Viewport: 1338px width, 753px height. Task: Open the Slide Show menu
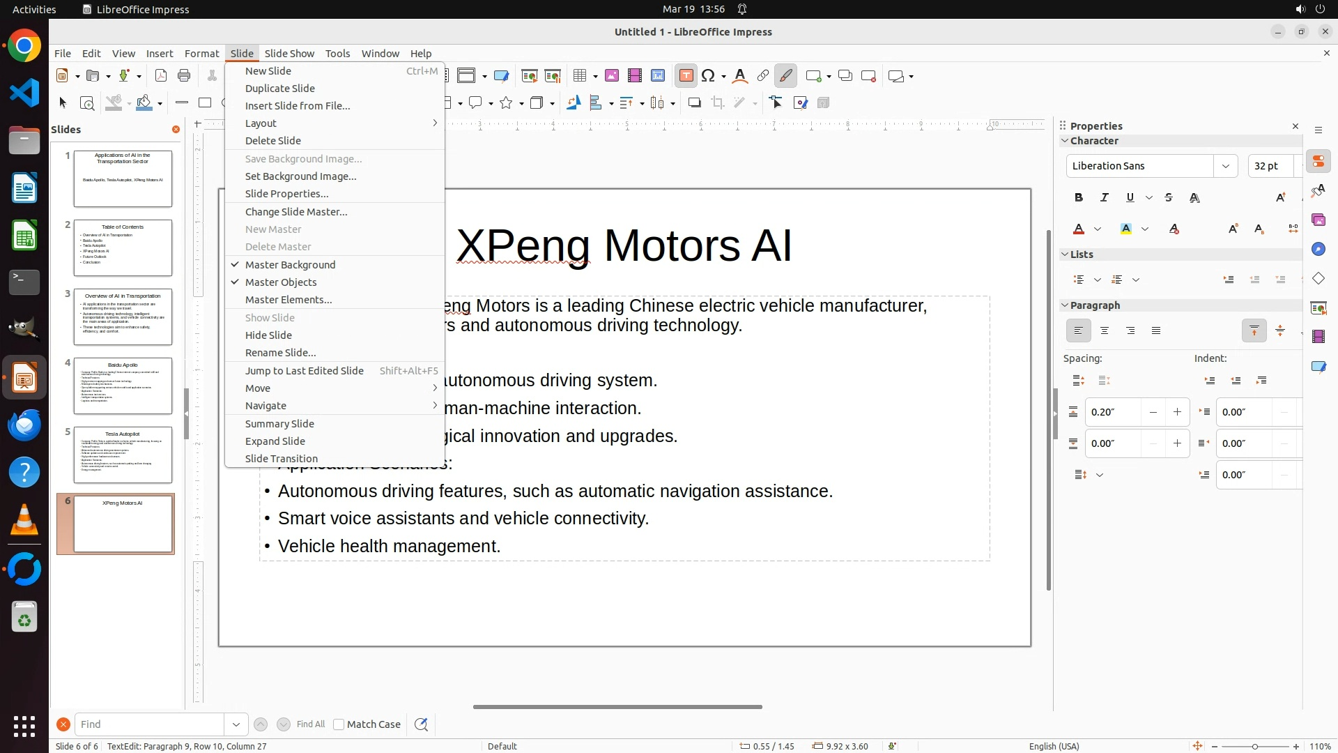[x=289, y=54]
